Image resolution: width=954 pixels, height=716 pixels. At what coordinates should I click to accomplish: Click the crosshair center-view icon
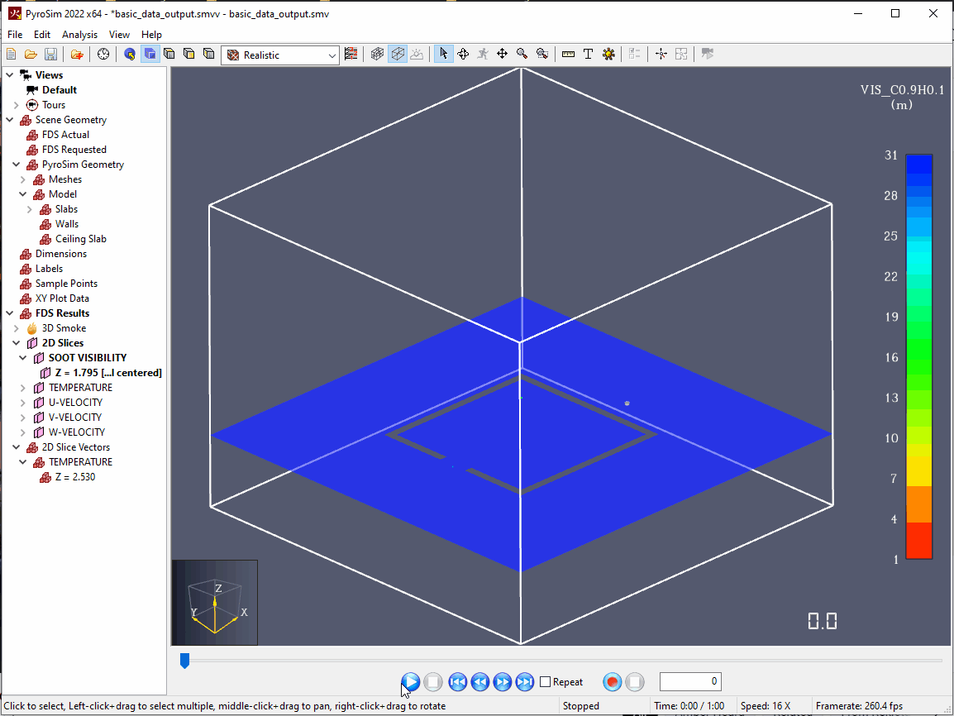pyautogui.click(x=661, y=54)
